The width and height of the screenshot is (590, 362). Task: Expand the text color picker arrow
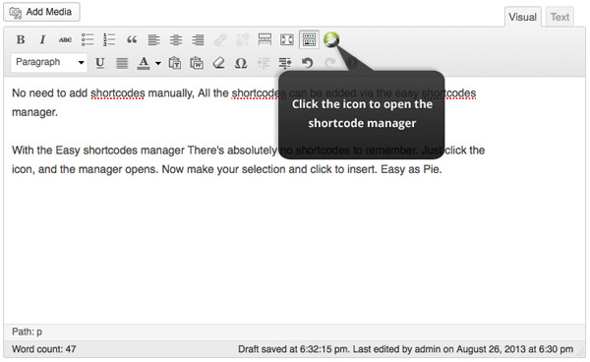pyautogui.click(x=158, y=63)
